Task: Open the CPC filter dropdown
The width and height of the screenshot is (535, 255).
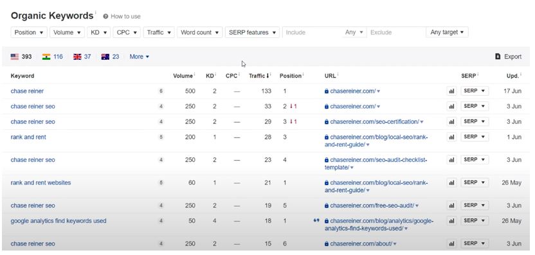Action: click(x=127, y=32)
